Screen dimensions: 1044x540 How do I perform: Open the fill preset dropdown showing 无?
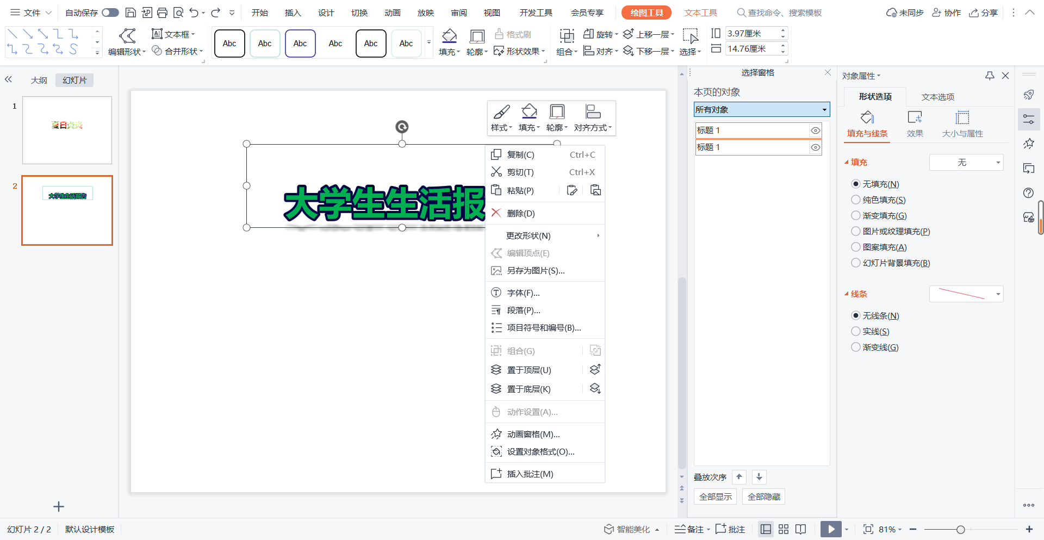(966, 162)
